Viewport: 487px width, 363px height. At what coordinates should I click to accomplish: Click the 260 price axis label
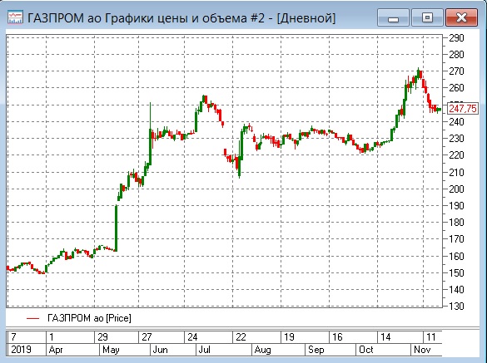(456, 88)
